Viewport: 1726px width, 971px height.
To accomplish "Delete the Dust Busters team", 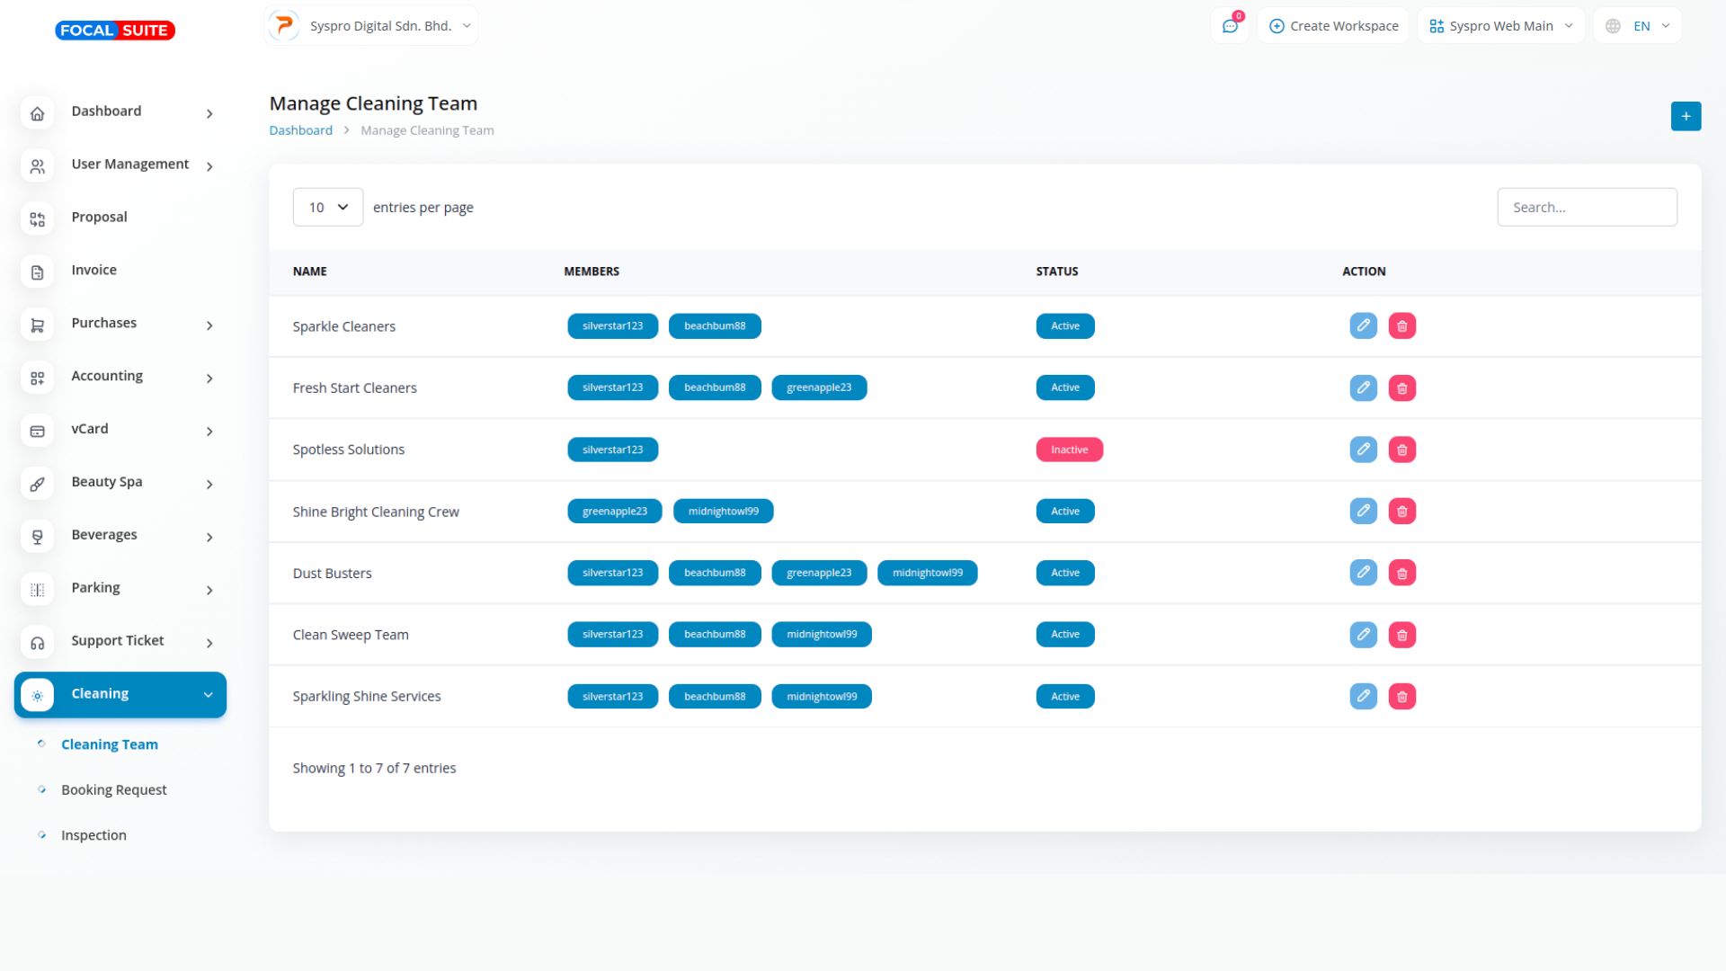I will point(1401,573).
